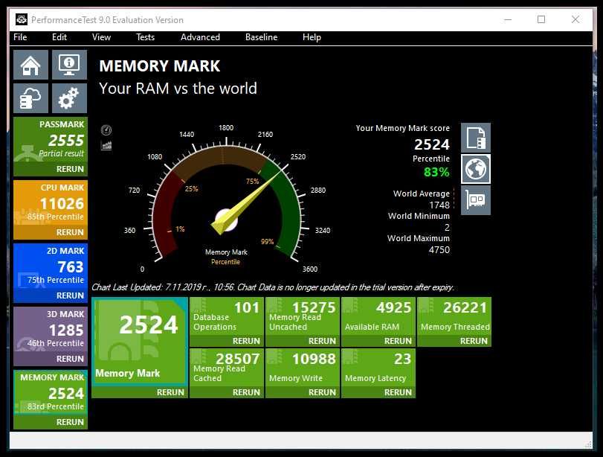The image size is (603, 457).
Task: Maximize the PerformanceTest window
Action: [x=541, y=19]
